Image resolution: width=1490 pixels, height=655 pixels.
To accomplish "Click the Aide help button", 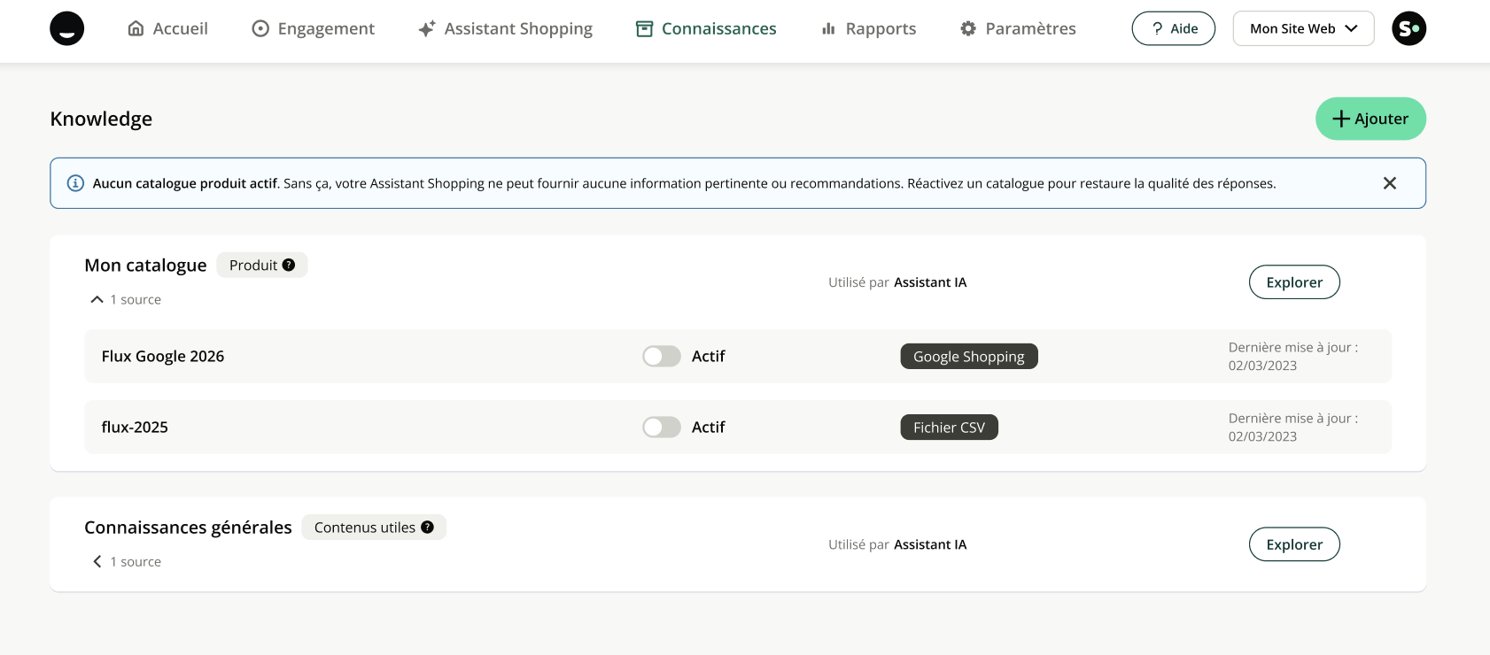I will coord(1173,28).
